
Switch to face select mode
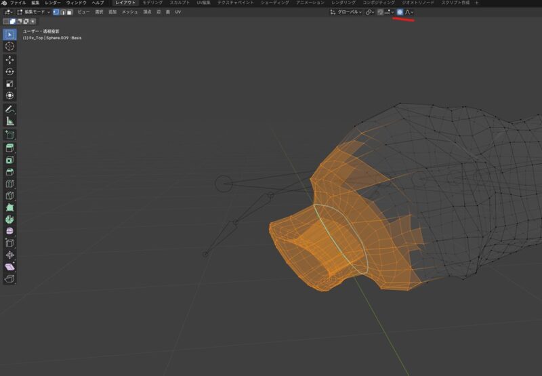click(69, 12)
